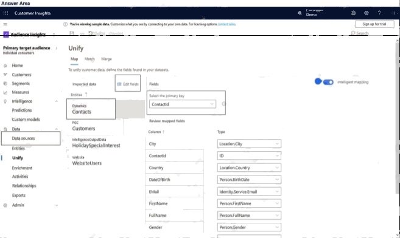Open the Identity.Service.Email type dropdown

pyautogui.click(x=249, y=192)
